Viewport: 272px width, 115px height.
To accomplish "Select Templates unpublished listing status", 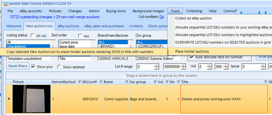I will [x=28, y=59].
